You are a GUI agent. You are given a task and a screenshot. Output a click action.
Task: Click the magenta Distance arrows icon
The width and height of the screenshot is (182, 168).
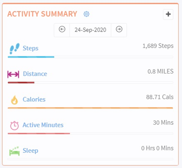(x=13, y=74)
